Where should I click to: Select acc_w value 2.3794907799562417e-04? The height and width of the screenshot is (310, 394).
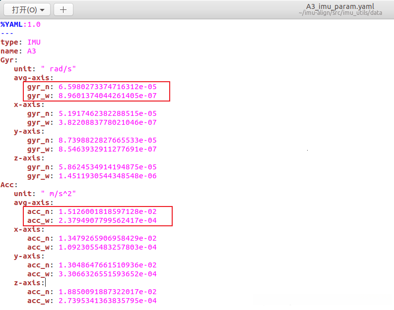click(x=108, y=220)
